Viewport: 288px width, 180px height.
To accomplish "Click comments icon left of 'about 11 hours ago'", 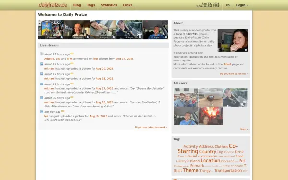I will pos(42,54).
